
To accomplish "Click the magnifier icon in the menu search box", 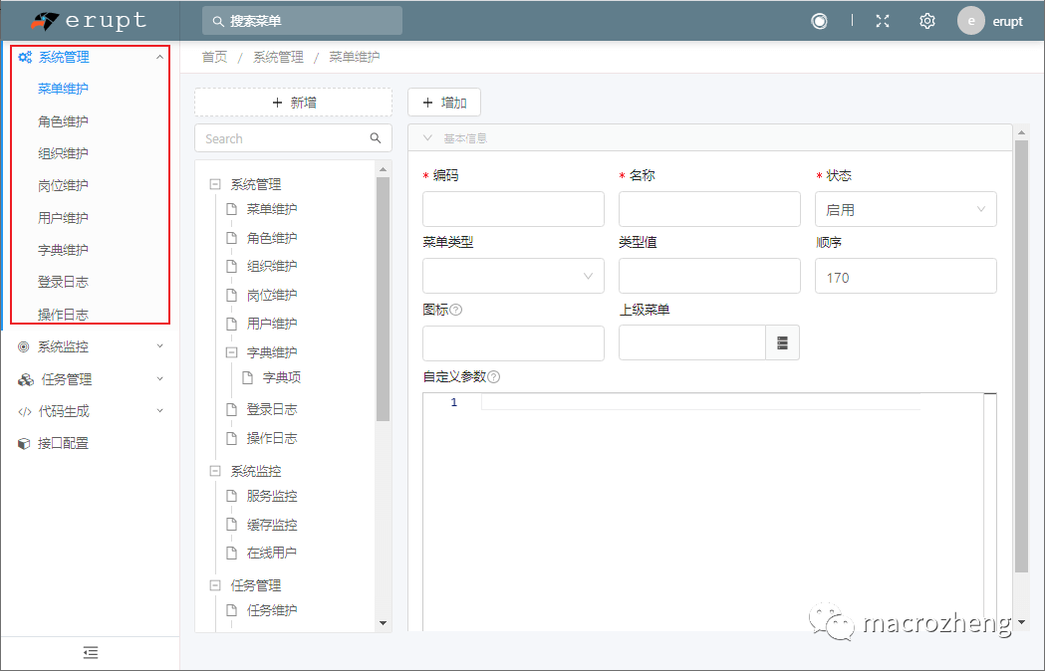I will coord(217,21).
